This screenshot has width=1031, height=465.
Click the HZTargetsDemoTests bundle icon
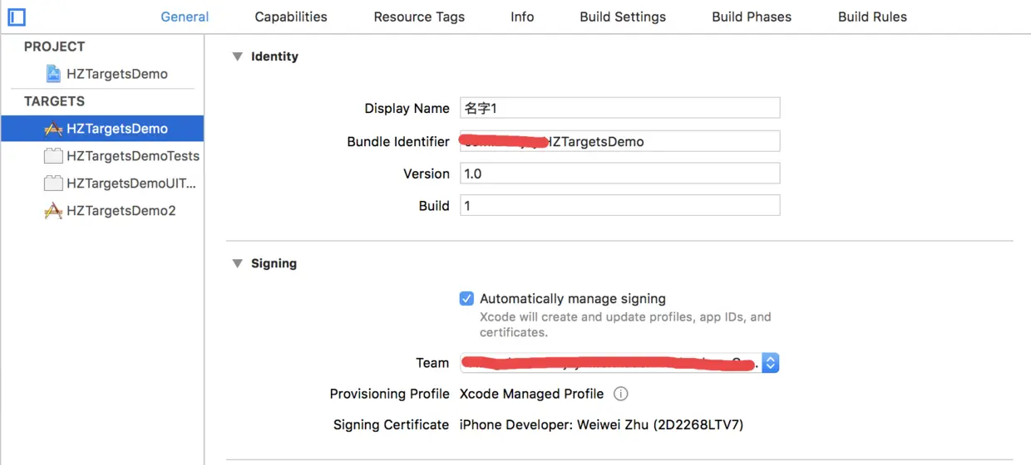click(53, 156)
